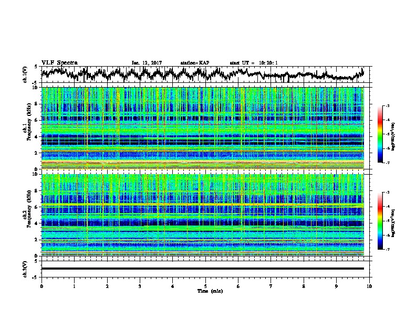Click the 'ch.1(V)' axis label
Screen dimensions: 416x321
pos(25,74)
